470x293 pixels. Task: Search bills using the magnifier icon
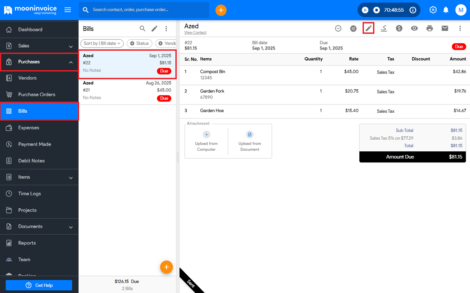[142, 29]
